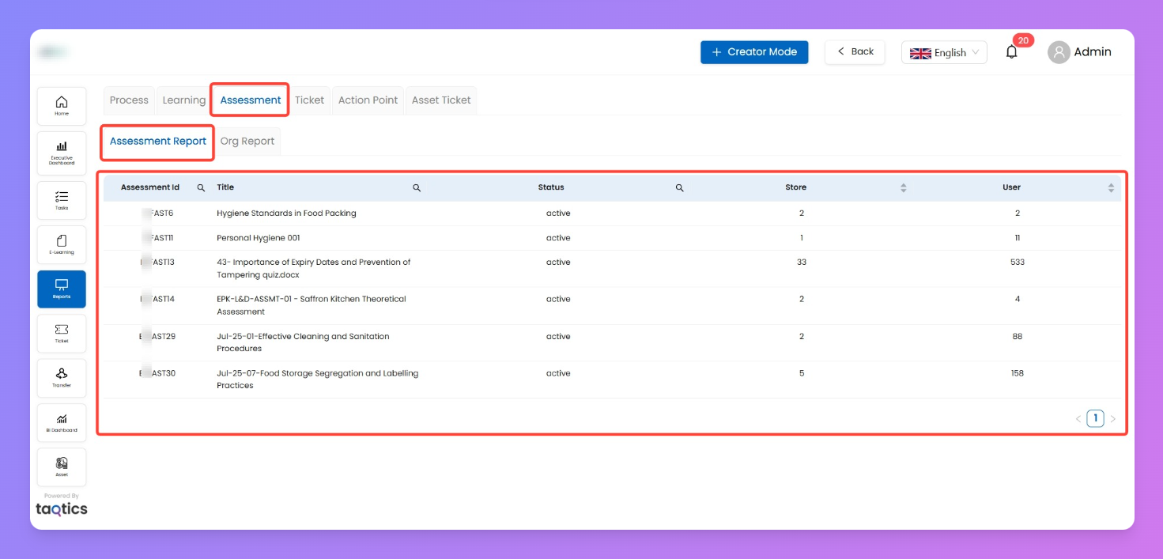Open the BI Dashboard sidebar icon
This screenshot has height=559, width=1163.
(x=62, y=422)
